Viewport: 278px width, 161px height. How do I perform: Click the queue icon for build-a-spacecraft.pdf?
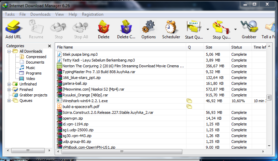(x=189, y=107)
